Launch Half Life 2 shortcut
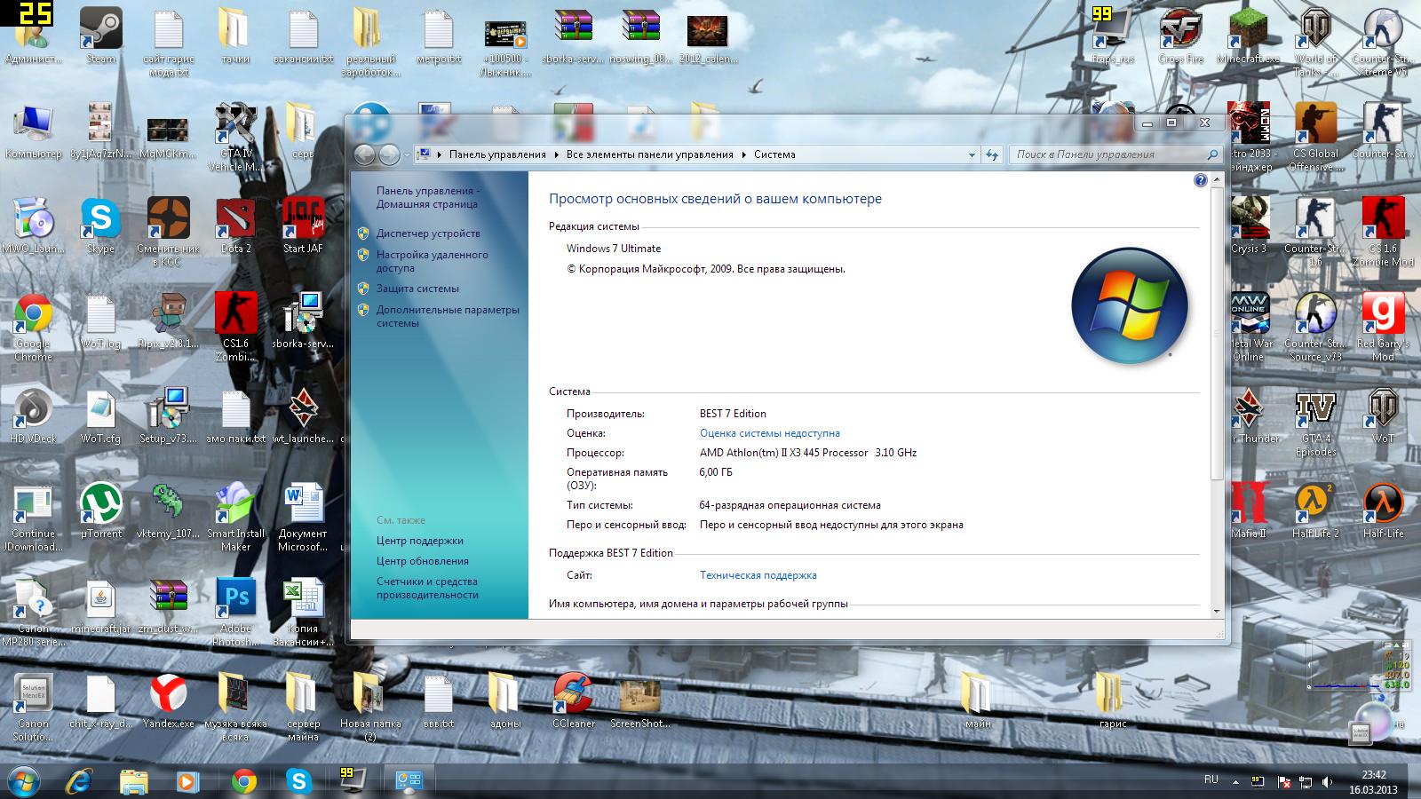 [1315, 510]
